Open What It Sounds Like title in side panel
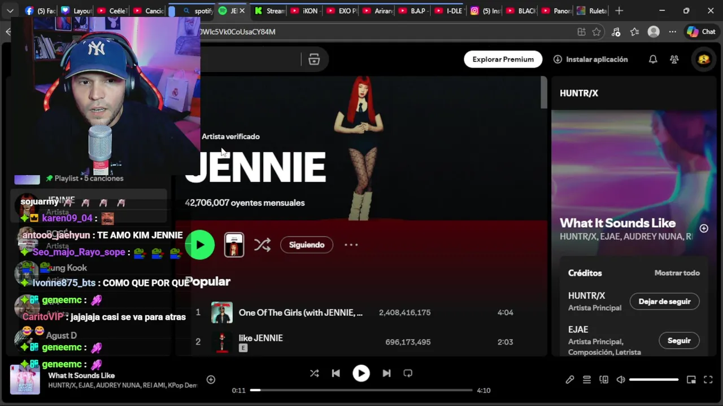 (617, 223)
